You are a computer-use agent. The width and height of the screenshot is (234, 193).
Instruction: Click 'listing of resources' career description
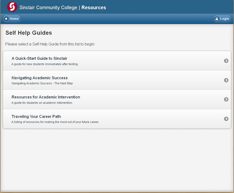click(x=55, y=122)
